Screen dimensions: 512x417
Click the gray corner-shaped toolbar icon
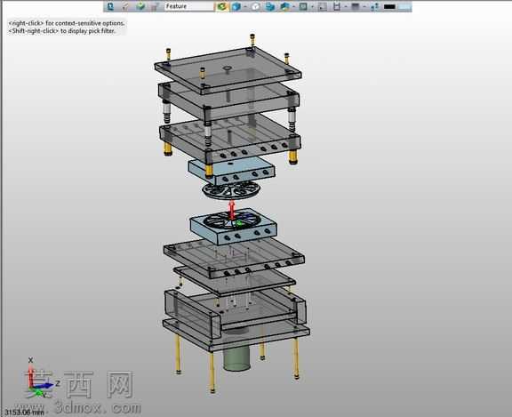323,6
